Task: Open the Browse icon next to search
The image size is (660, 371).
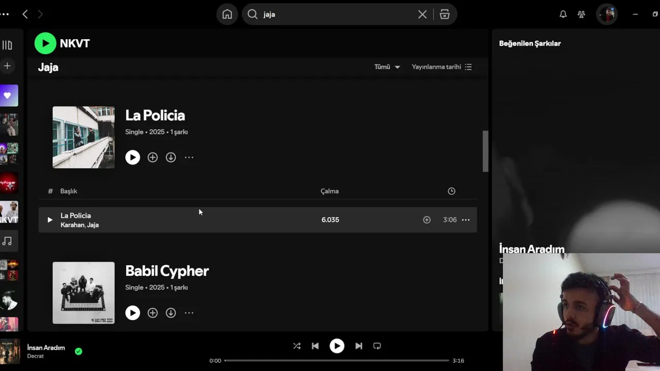Action: pyautogui.click(x=445, y=14)
